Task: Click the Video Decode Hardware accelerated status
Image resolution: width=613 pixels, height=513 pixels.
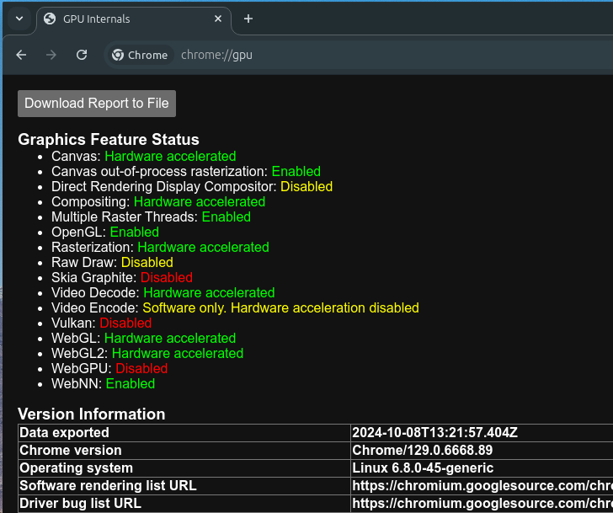Action: [209, 293]
